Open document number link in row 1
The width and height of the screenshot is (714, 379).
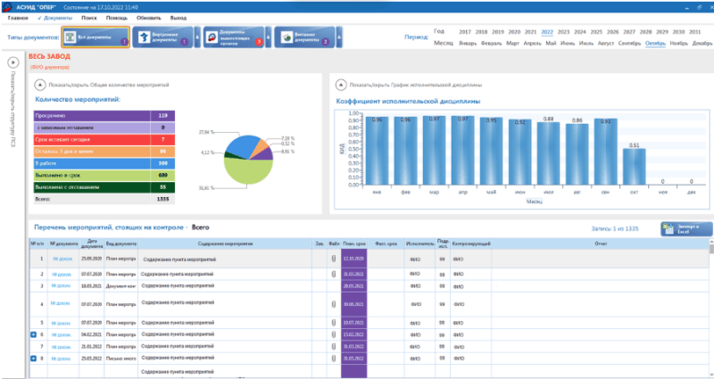click(x=61, y=259)
